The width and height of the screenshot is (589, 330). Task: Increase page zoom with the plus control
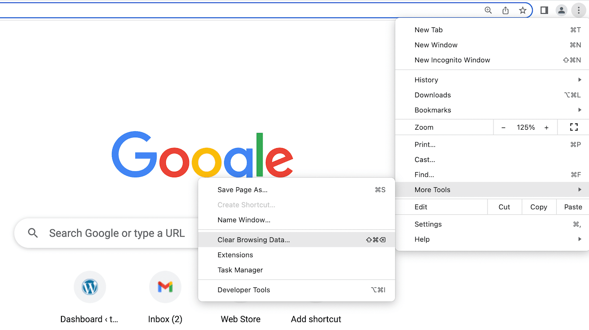547,127
